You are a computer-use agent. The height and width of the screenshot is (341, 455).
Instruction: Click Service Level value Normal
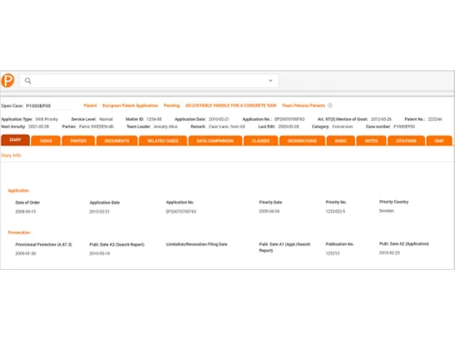106,119
